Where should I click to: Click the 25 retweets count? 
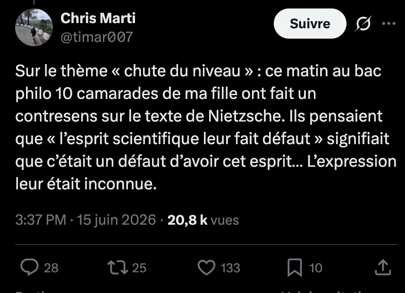[139, 268]
